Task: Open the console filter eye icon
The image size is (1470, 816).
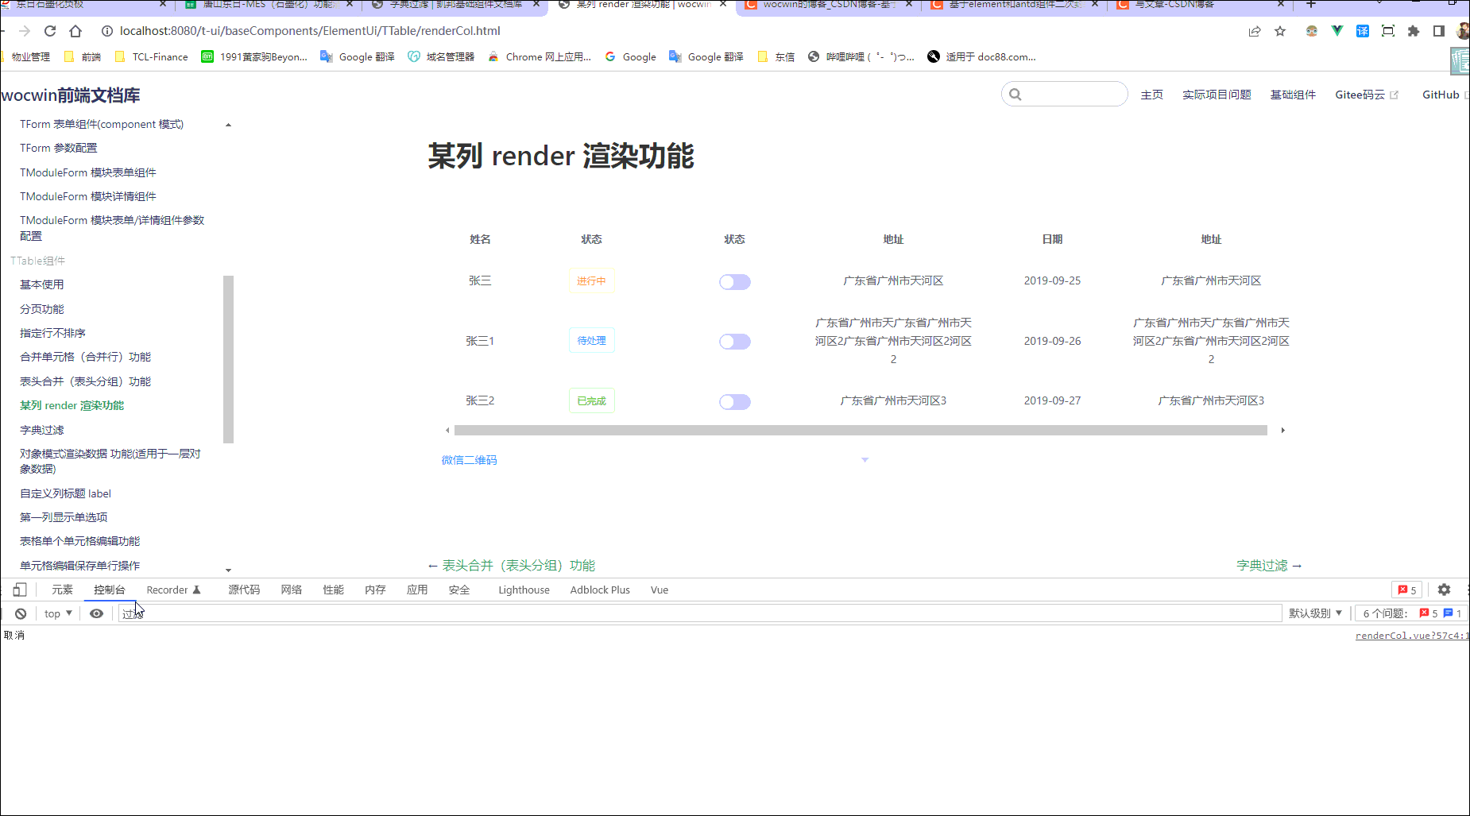Action: tap(96, 613)
